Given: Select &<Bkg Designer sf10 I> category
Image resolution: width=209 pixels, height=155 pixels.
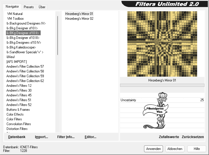Looking at the screenshot, I should 22,28.
